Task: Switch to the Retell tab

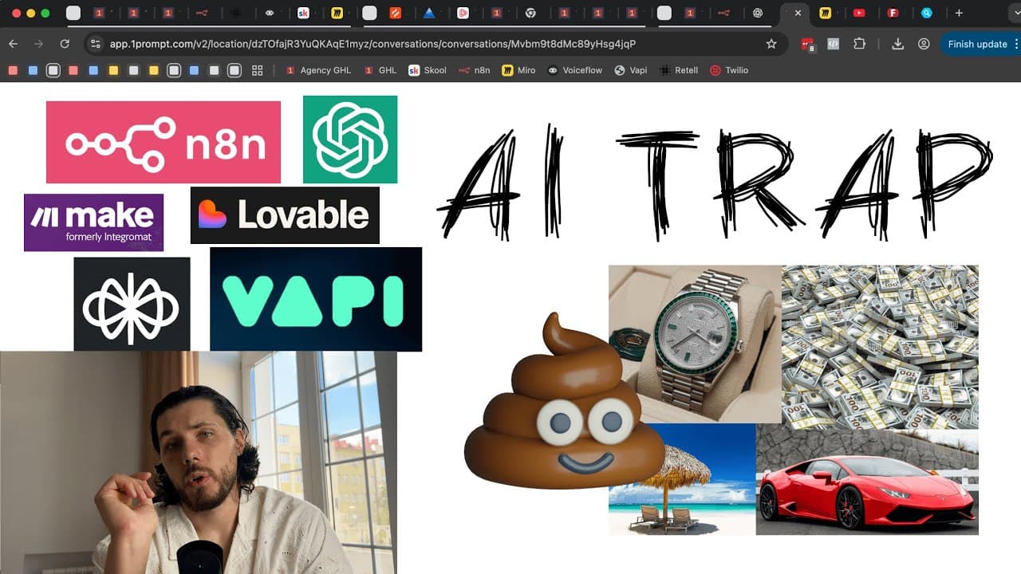Action: pos(236,13)
